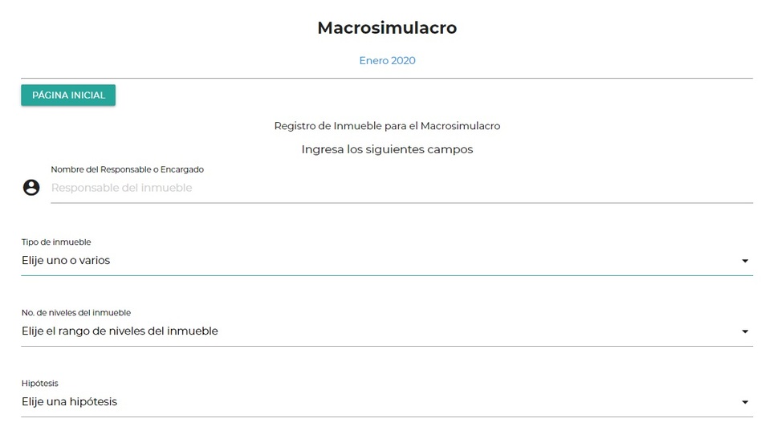Screen dimensions: 769x443
Task: Click the 'Hipótesis' field label
Action: click(x=40, y=383)
